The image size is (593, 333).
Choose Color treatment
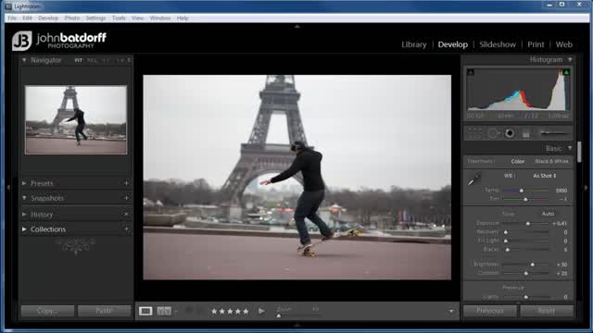pyautogui.click(x=517, y=161)
